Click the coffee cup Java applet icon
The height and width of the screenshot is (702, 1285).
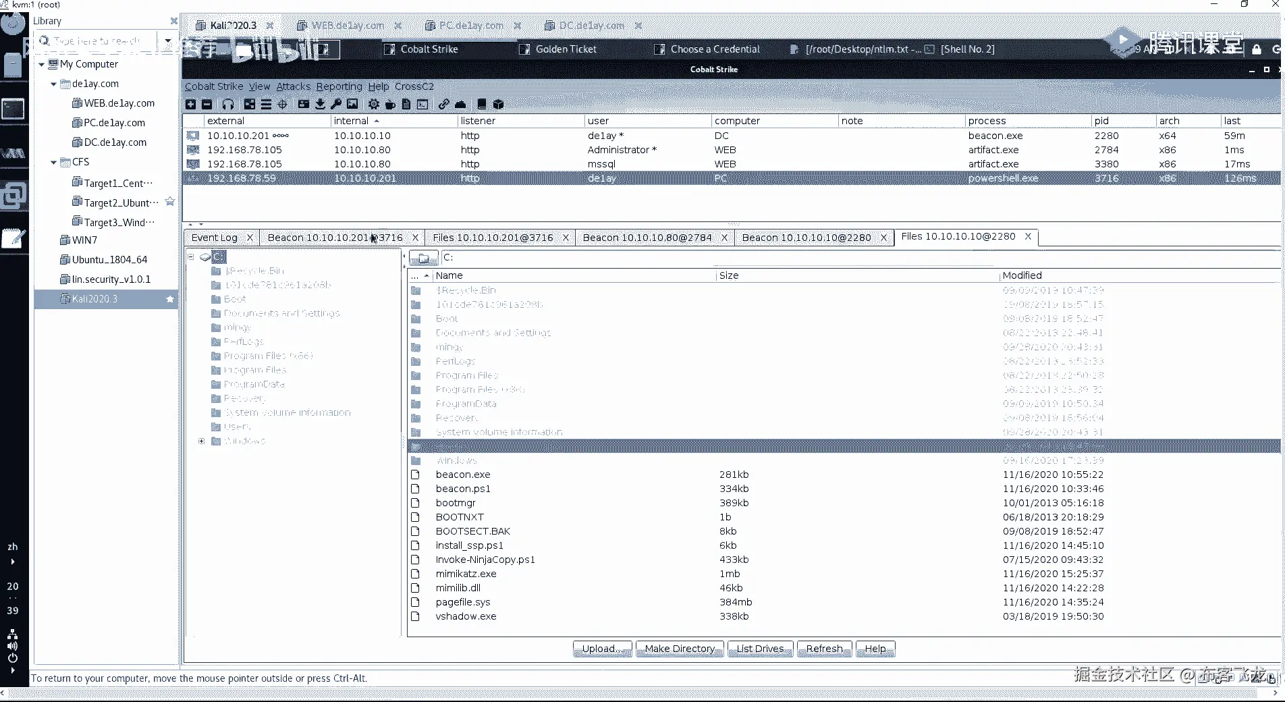pos(390,104)
